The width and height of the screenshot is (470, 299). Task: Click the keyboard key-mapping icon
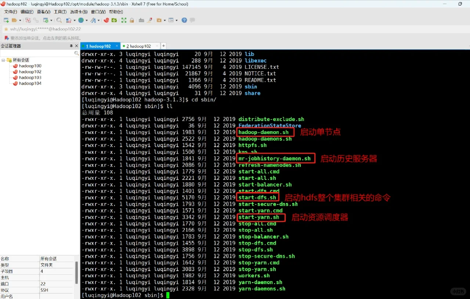tap(141, 20)
